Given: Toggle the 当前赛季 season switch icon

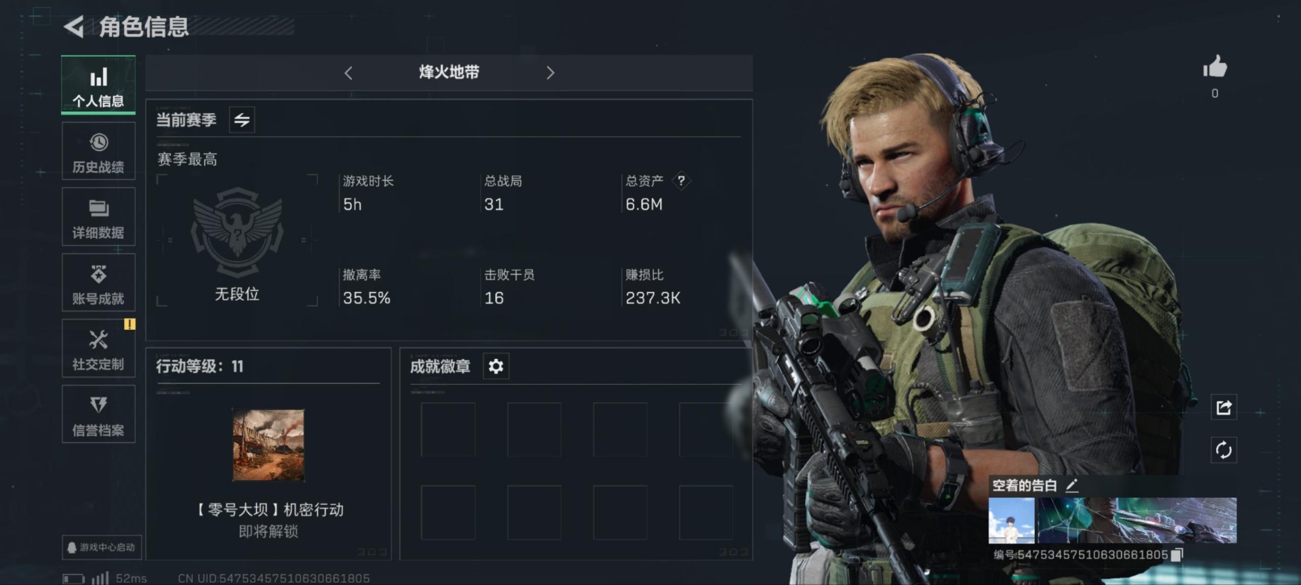Looking at the screenshot, I should [242, 120].
